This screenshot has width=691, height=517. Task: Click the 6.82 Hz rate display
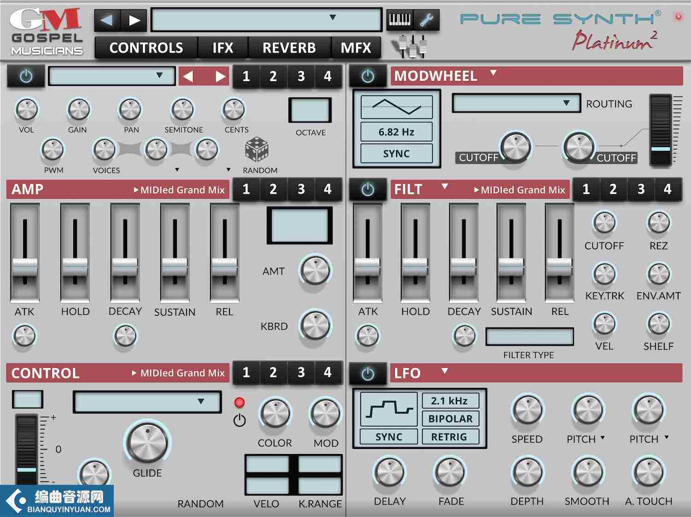pyautogui.click(x=397, y=132)
